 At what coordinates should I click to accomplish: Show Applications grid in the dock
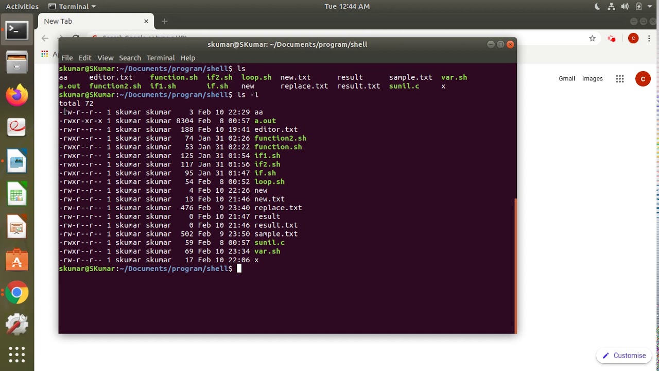[16, 355]
